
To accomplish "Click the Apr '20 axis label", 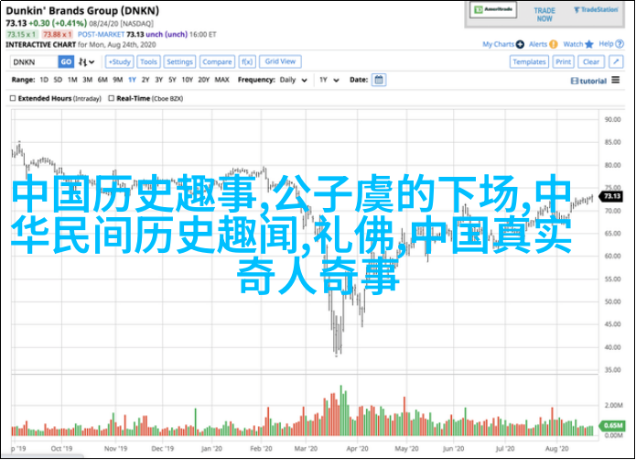I will click(x=357, y=449).
